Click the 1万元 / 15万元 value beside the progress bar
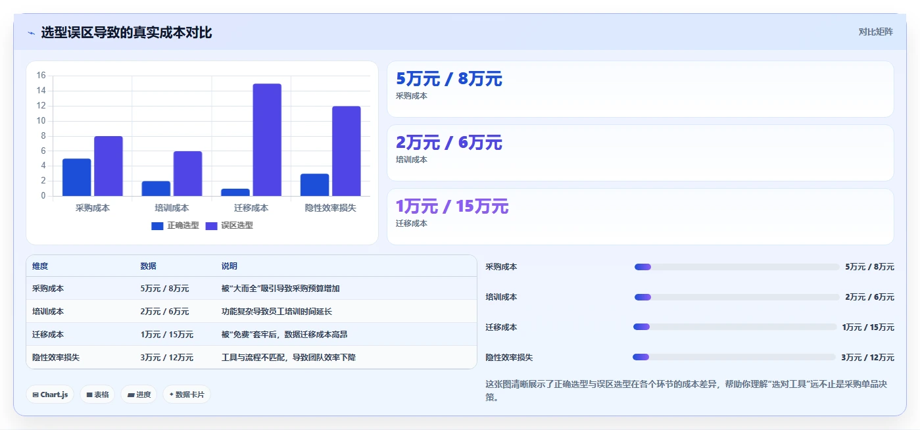This screenshot has width=920, height=430. [x=868, y=327]
